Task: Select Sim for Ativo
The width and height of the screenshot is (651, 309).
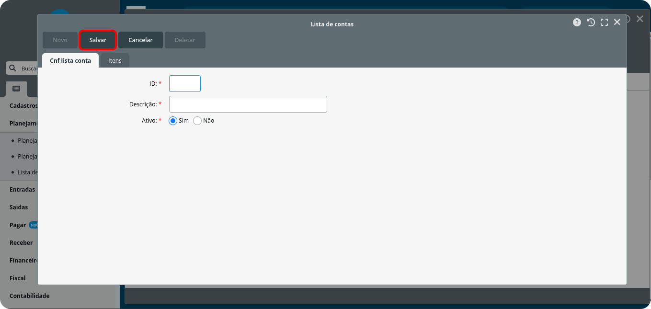Action: click(x=173, y=121)
